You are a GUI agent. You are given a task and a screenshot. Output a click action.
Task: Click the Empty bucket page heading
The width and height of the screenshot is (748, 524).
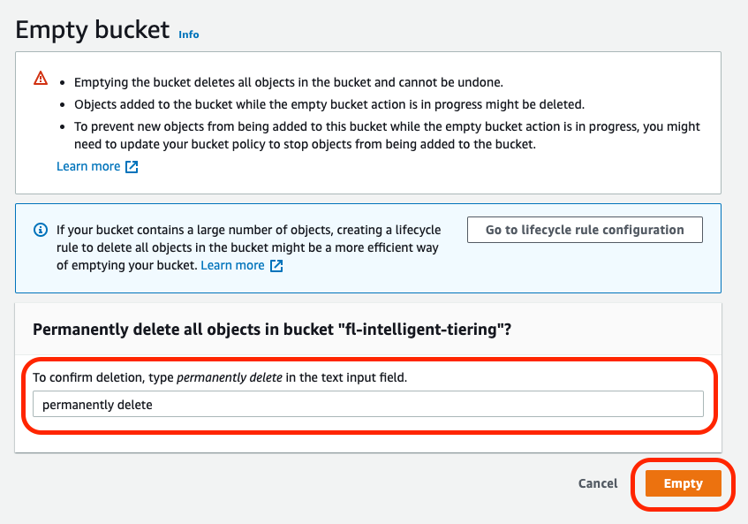(x=93, y=30)
